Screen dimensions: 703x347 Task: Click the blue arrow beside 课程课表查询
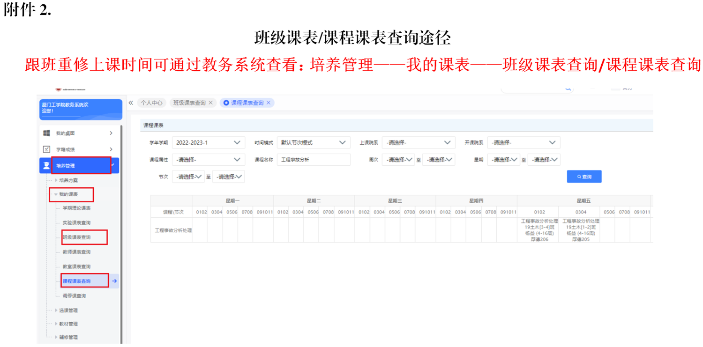click(x=114, y=281)
